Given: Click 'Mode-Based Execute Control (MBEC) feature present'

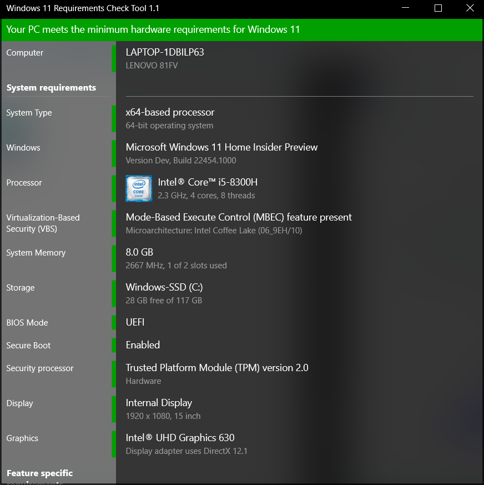Looking at the screenshot, I should click(239, 217).
